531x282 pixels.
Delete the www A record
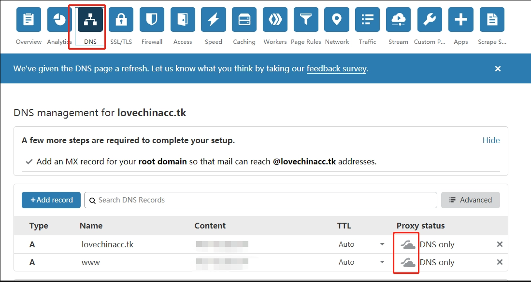(x=500, y=262)
